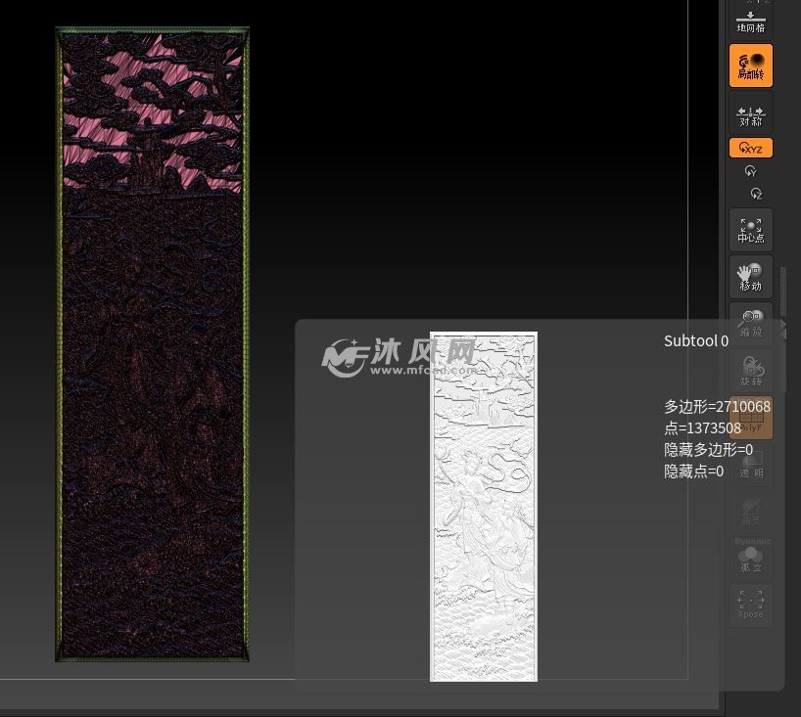801x717 pixels.
Task: Toggle the 对称 (symmetry) option
Action: click(x=751, y=115)
